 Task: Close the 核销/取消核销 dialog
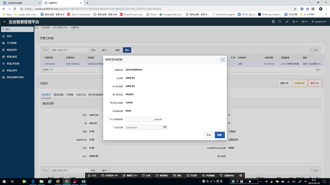[x=223, y=60]
